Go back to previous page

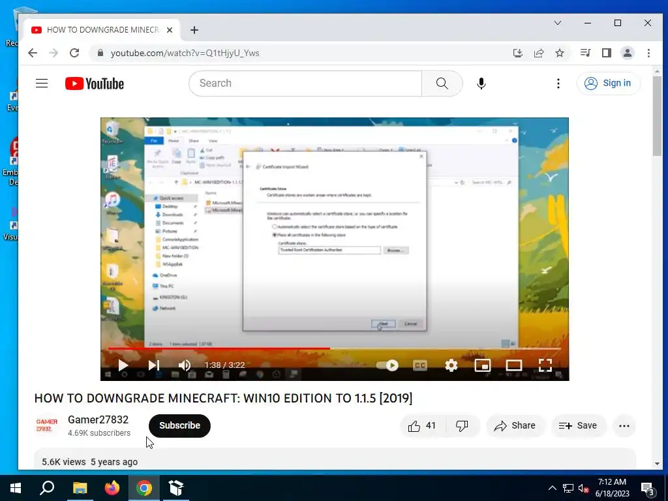33,53
